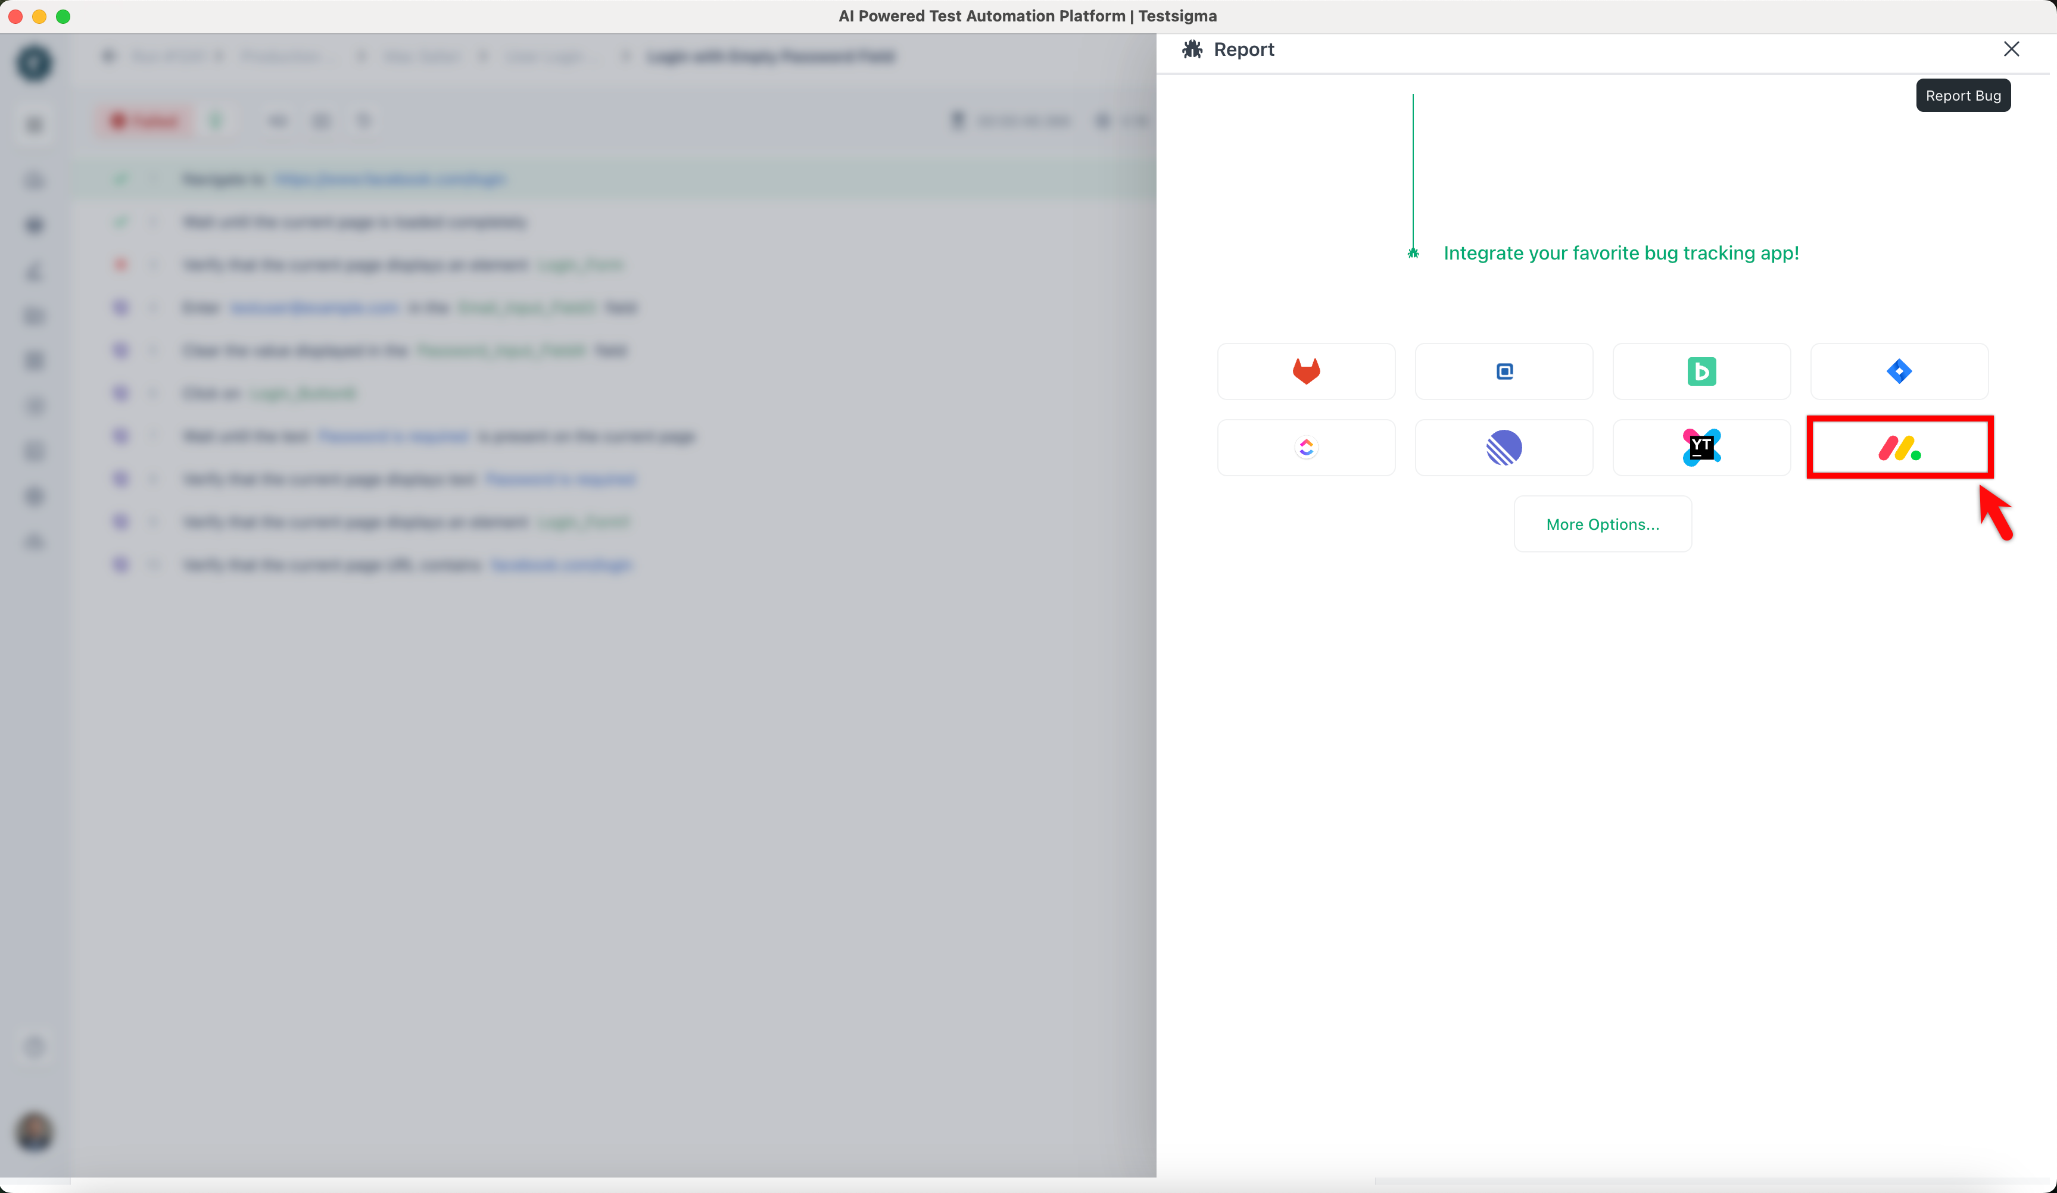This screenshot has height=1193, width=2057.
Task: Pick the blue square-logo integration beside GitLab
Action: coord(1504,371)
